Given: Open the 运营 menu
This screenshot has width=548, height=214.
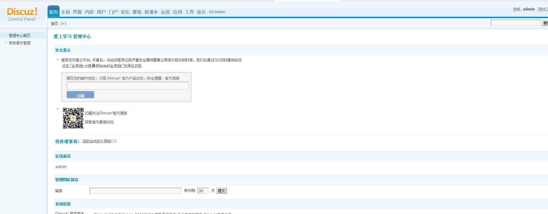Looking at the screenshot, I should 165,12.
